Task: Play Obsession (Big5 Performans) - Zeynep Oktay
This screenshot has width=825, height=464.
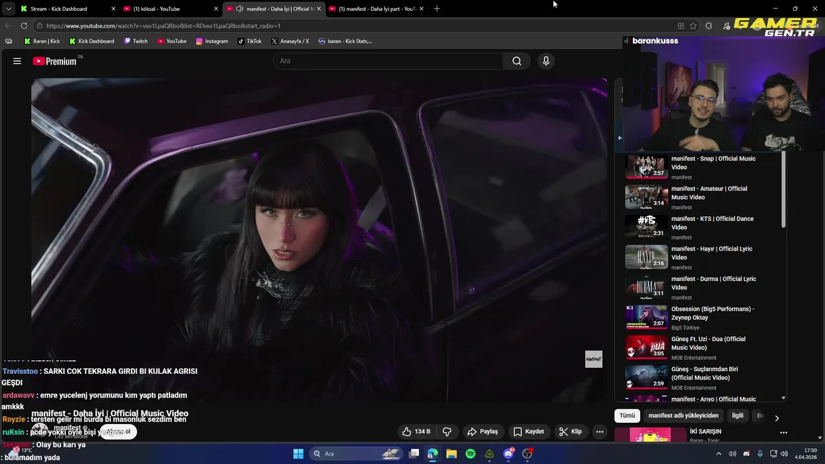Action: pos(703,318)
